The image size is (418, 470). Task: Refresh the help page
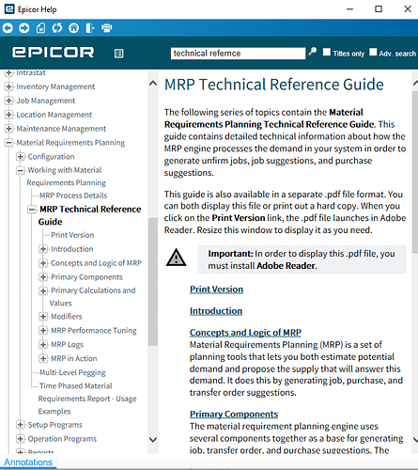(57, 28)
